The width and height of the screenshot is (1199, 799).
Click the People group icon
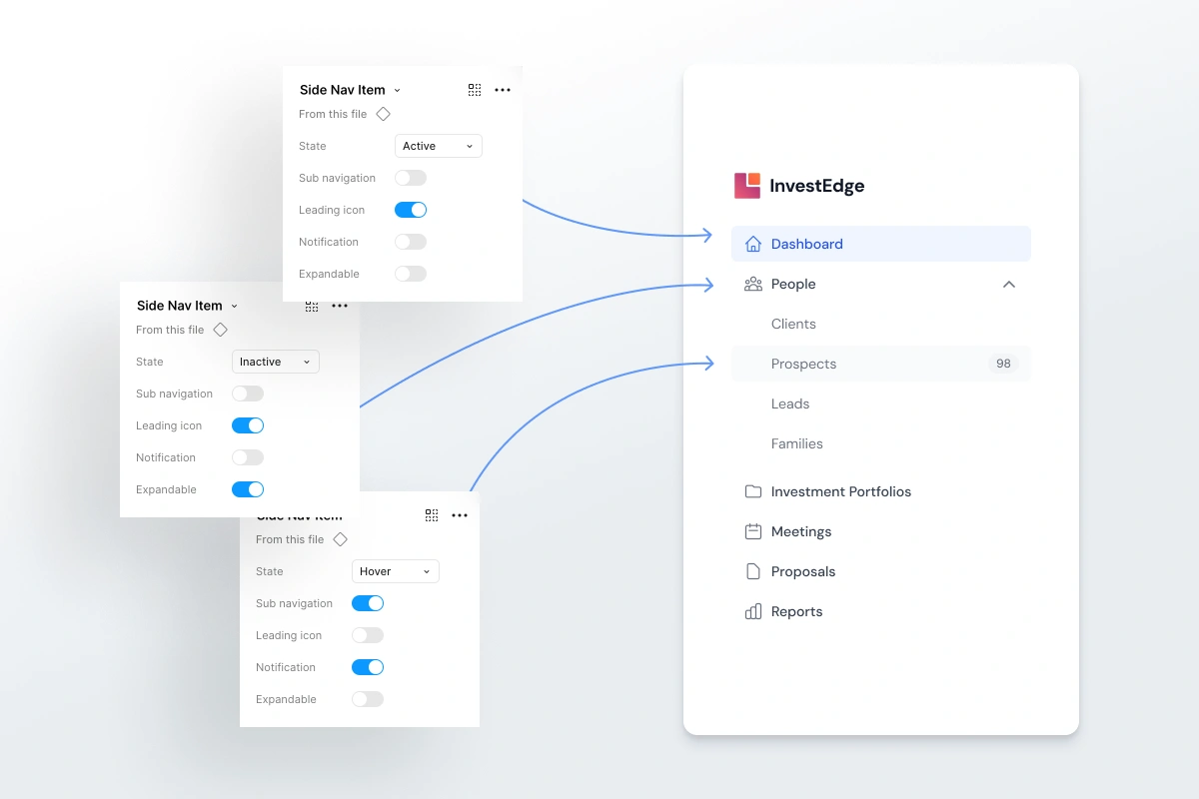[753, 285]
